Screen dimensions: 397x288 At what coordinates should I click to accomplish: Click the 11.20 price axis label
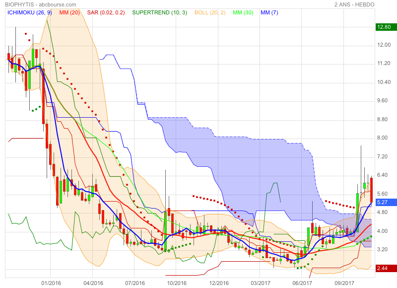pyautogui.click(x=384, y=64)
